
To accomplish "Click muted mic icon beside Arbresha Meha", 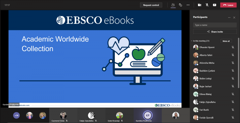I will [x=233, y=63].
